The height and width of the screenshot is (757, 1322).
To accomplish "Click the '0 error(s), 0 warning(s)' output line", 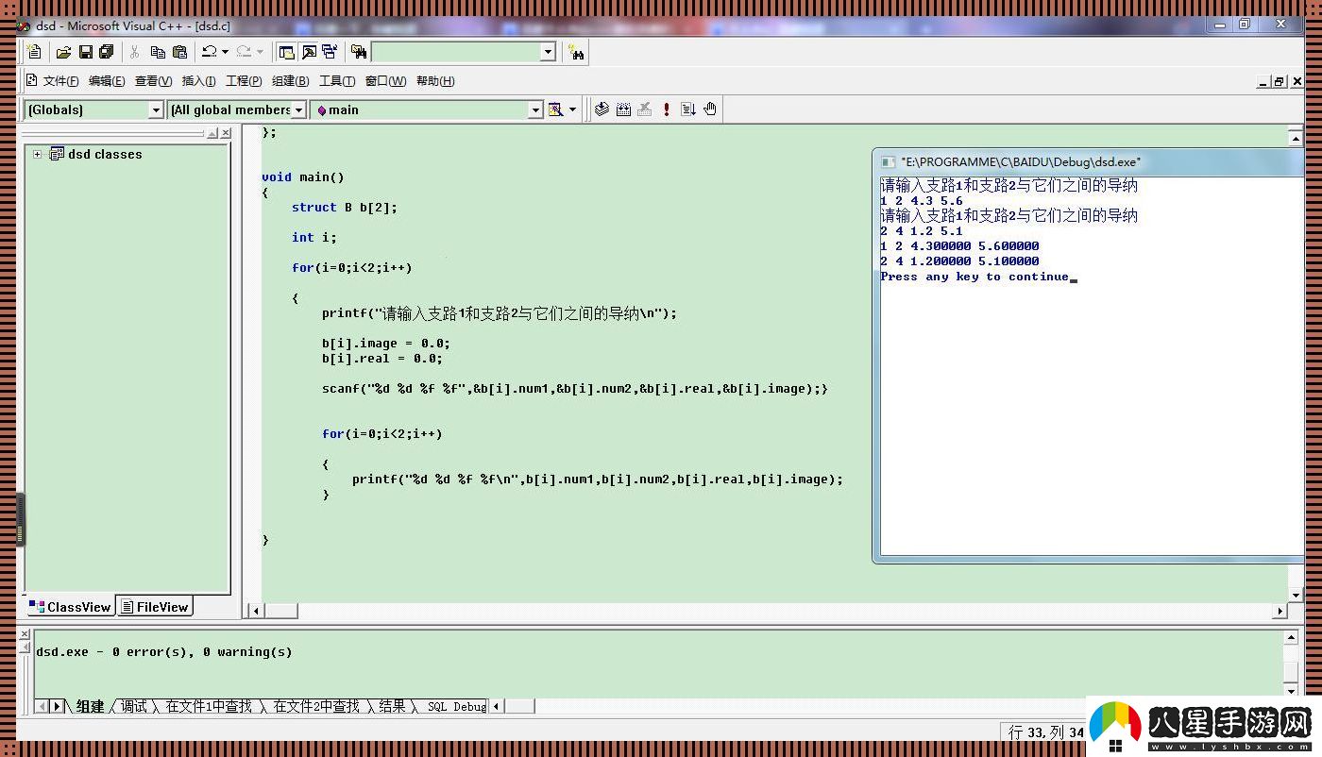I will coord(164,651).
